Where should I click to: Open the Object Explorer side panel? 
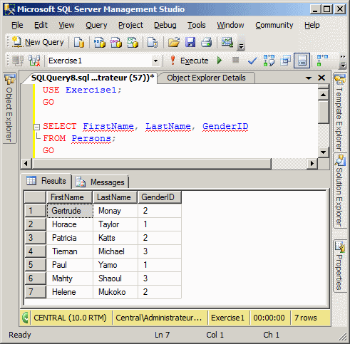9,108
